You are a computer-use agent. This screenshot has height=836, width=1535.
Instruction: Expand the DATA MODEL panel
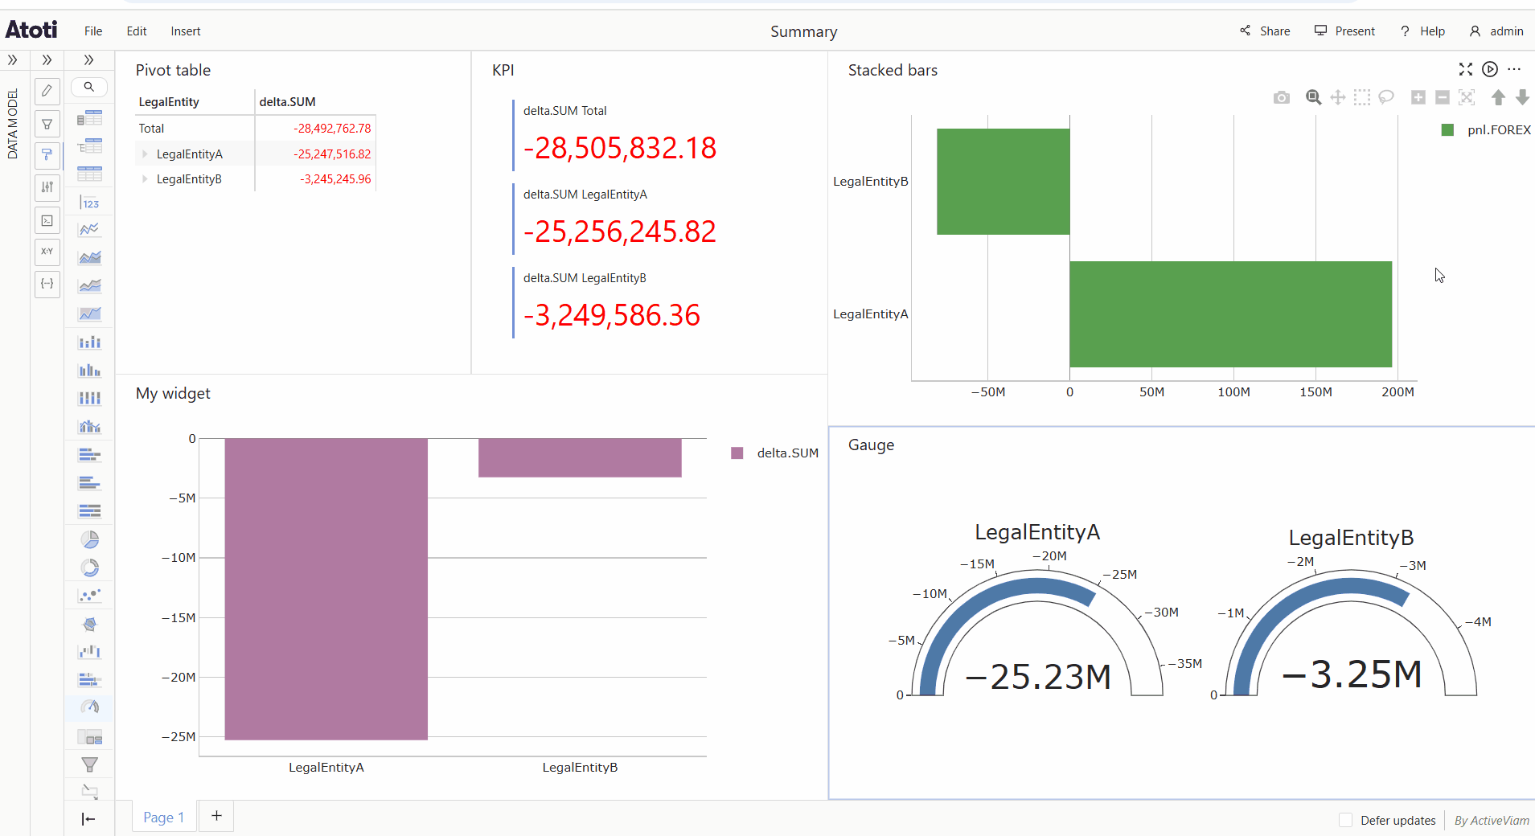13,59
